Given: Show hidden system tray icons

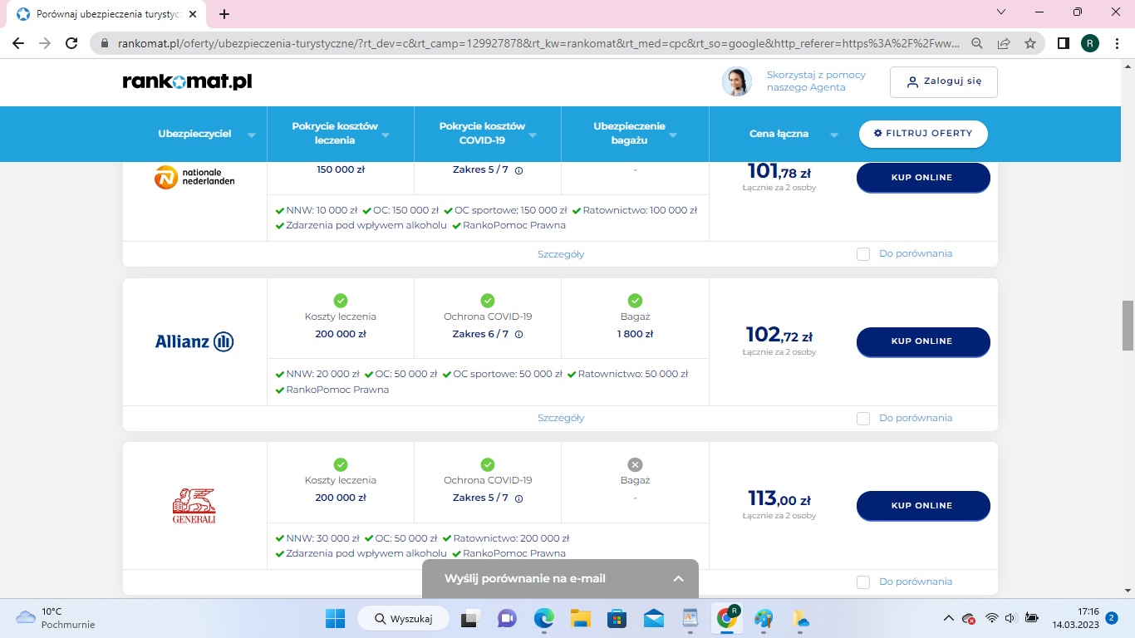Looking at the screenshot, I should tap(949, 618).
